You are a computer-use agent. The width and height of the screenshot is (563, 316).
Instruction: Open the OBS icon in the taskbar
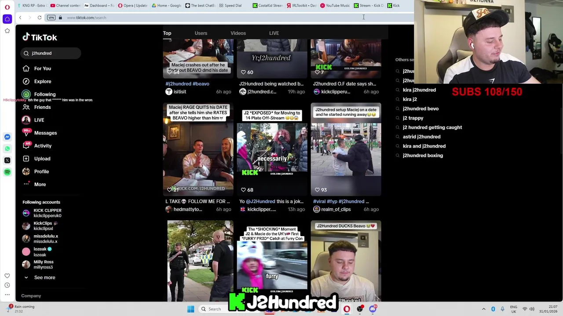[x=360, y=309]
